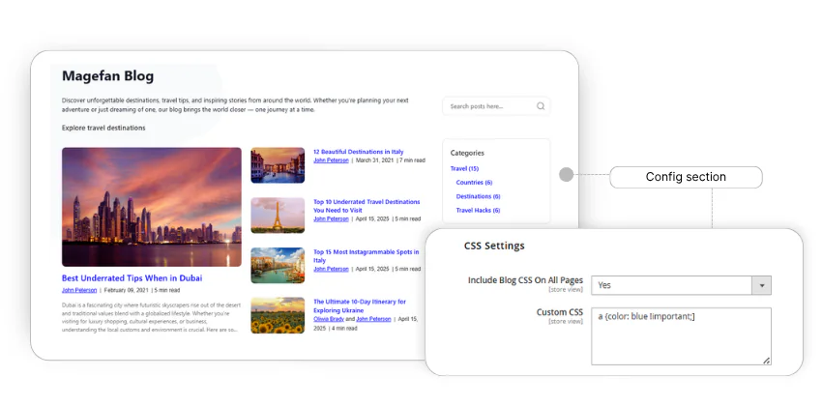This screenshot has width=822, height=406.
Task: Click the 'Magefan Blog' heading
Action: [x=108, y=76]
